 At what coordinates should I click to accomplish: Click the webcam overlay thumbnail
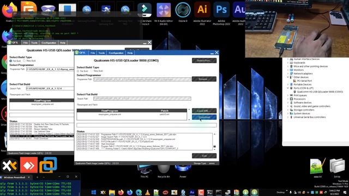tap(297, 29)
